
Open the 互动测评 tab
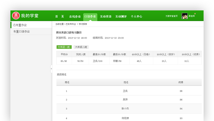tap(121, 17)
